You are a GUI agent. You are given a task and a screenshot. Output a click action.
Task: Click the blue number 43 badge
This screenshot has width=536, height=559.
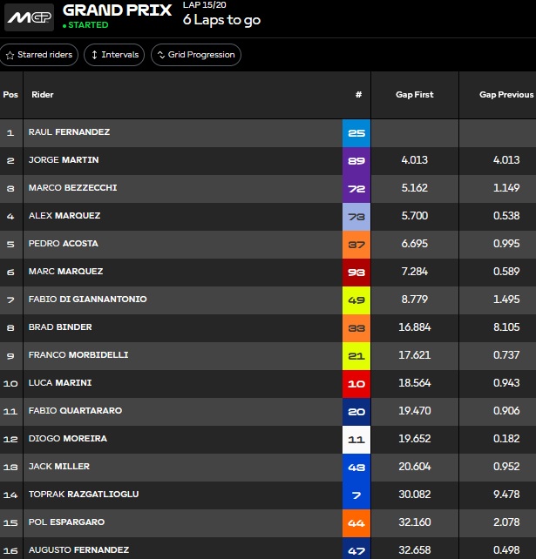pyautogui.click(x=356, y=468)
